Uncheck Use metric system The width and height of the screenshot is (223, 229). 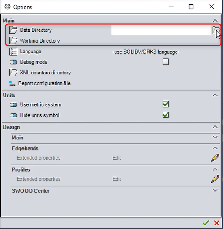(166, 104)
